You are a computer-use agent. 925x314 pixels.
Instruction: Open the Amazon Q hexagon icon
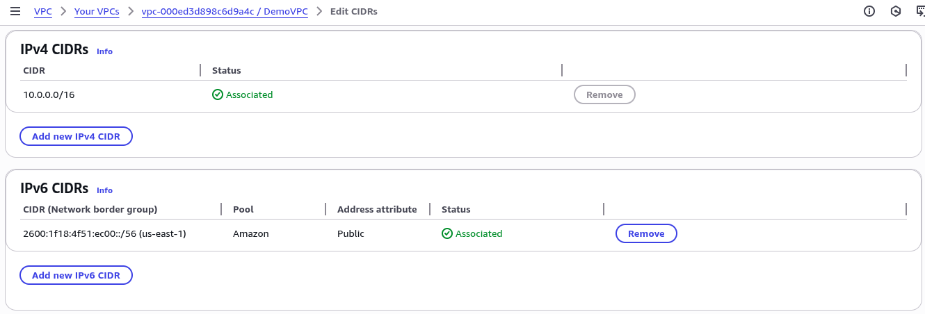click(896, 11)
